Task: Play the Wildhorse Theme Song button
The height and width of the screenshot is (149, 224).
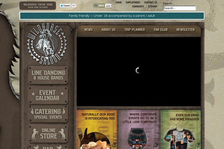Action: [38, 6]
